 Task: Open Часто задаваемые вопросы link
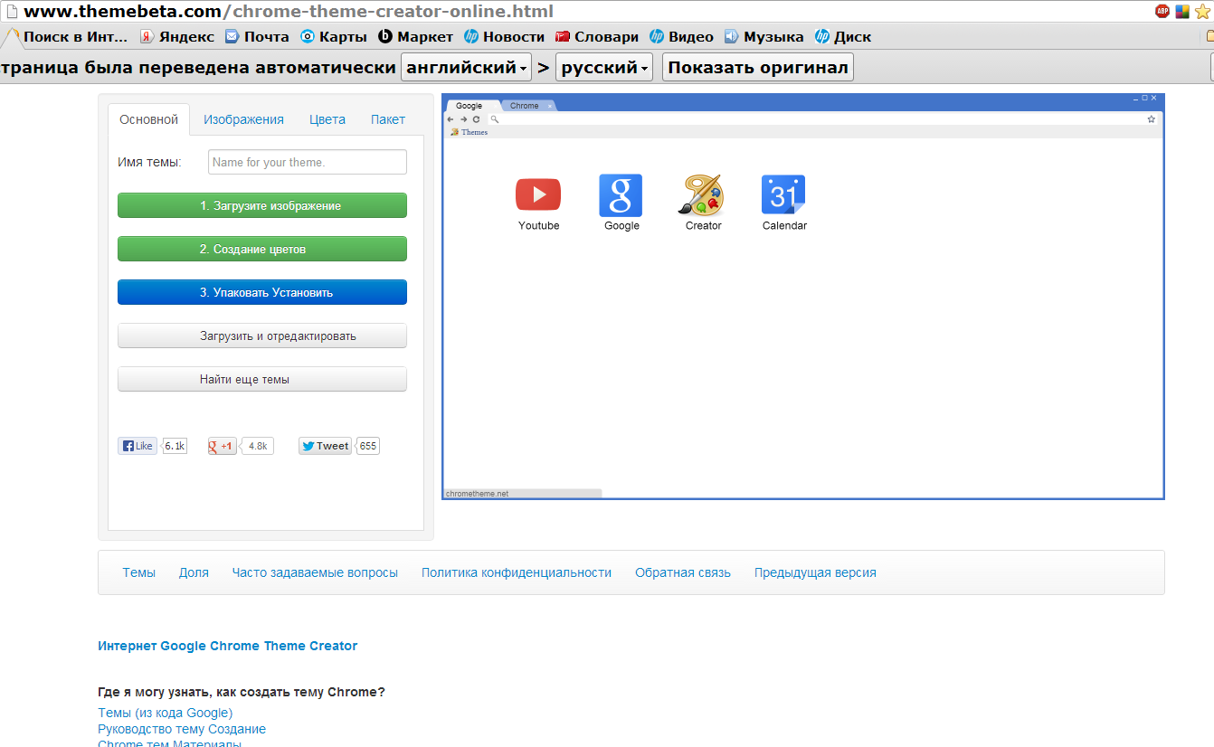315,572
